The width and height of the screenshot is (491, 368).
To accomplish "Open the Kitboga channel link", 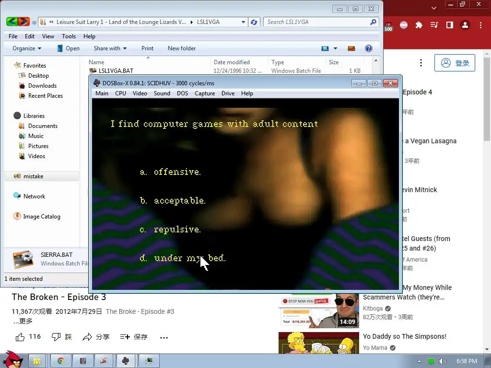I will (373, 309).
